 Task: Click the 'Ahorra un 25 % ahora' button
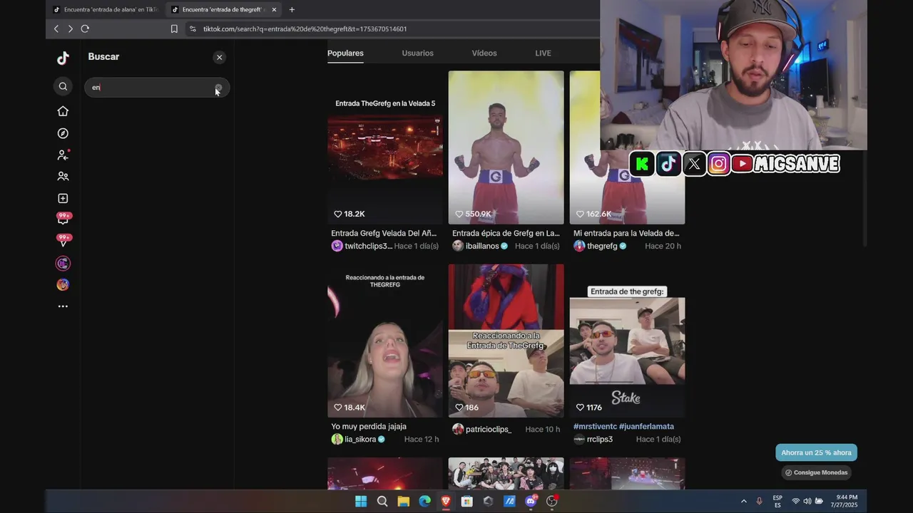[x=816, y=452]
